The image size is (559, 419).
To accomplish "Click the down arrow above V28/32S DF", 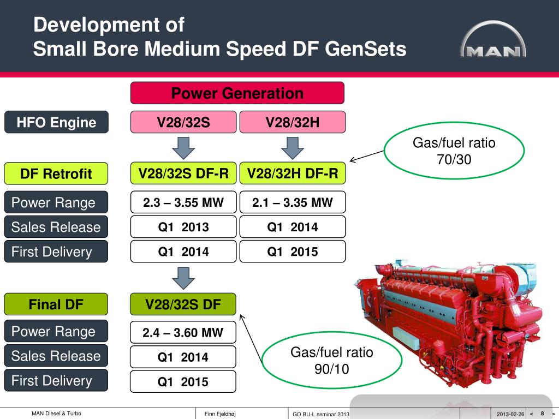I will [183, 278].
